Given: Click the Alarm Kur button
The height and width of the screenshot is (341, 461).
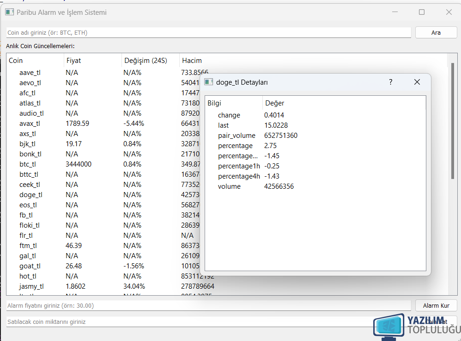Looking at the screenshot, I should coord(436,306).
